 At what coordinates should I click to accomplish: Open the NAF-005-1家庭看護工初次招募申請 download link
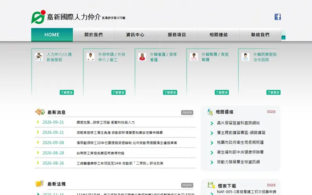pos(246,192)
